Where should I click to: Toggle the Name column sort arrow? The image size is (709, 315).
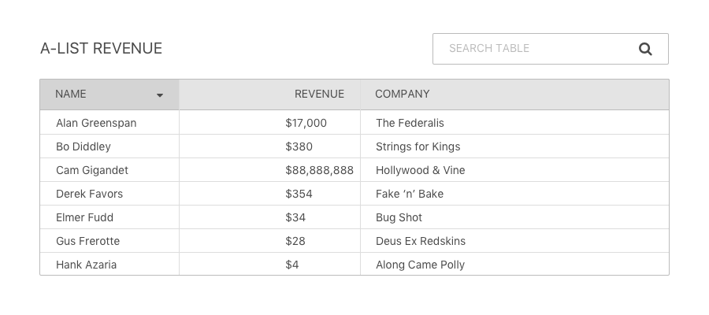(160, 95)
